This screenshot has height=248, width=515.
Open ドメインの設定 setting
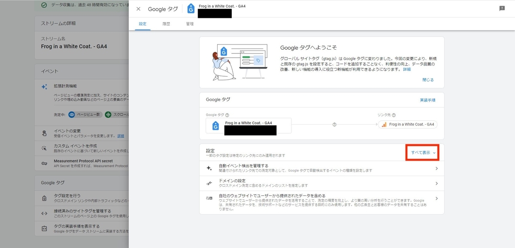point(322,183)
